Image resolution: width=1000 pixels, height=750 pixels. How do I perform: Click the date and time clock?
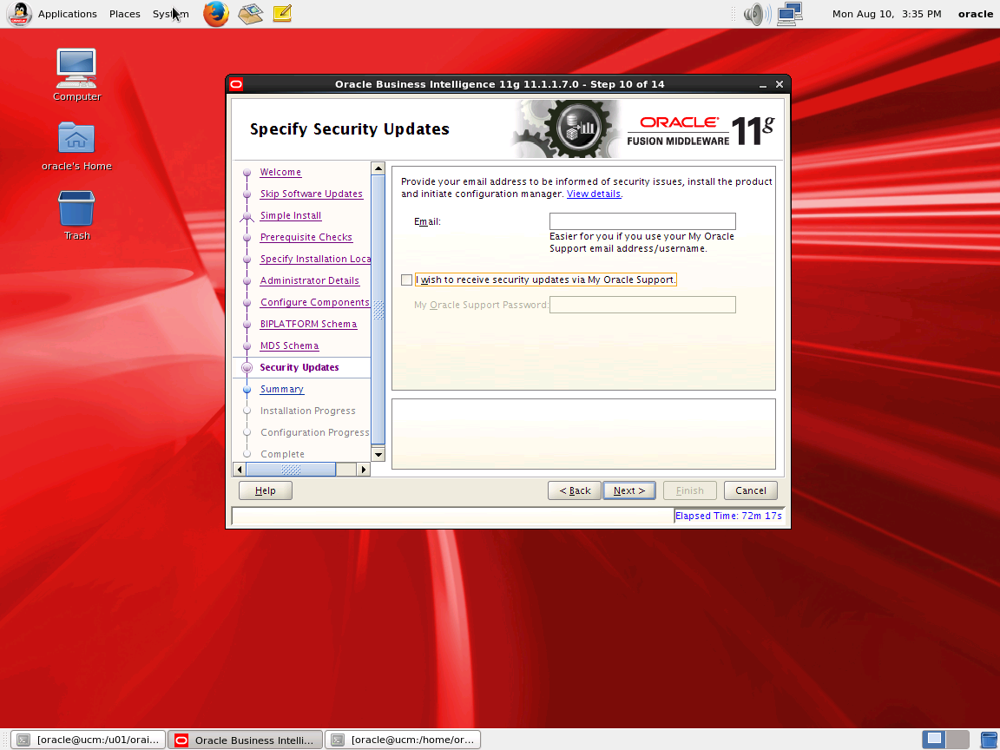(x=886, y=13)
